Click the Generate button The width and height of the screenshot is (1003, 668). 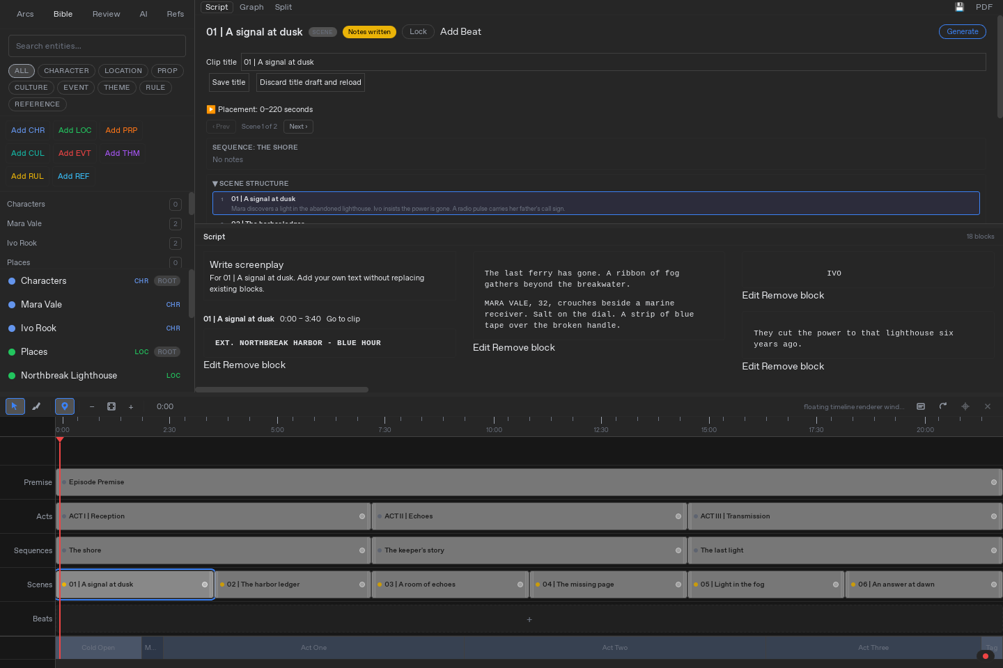[963, 32]
